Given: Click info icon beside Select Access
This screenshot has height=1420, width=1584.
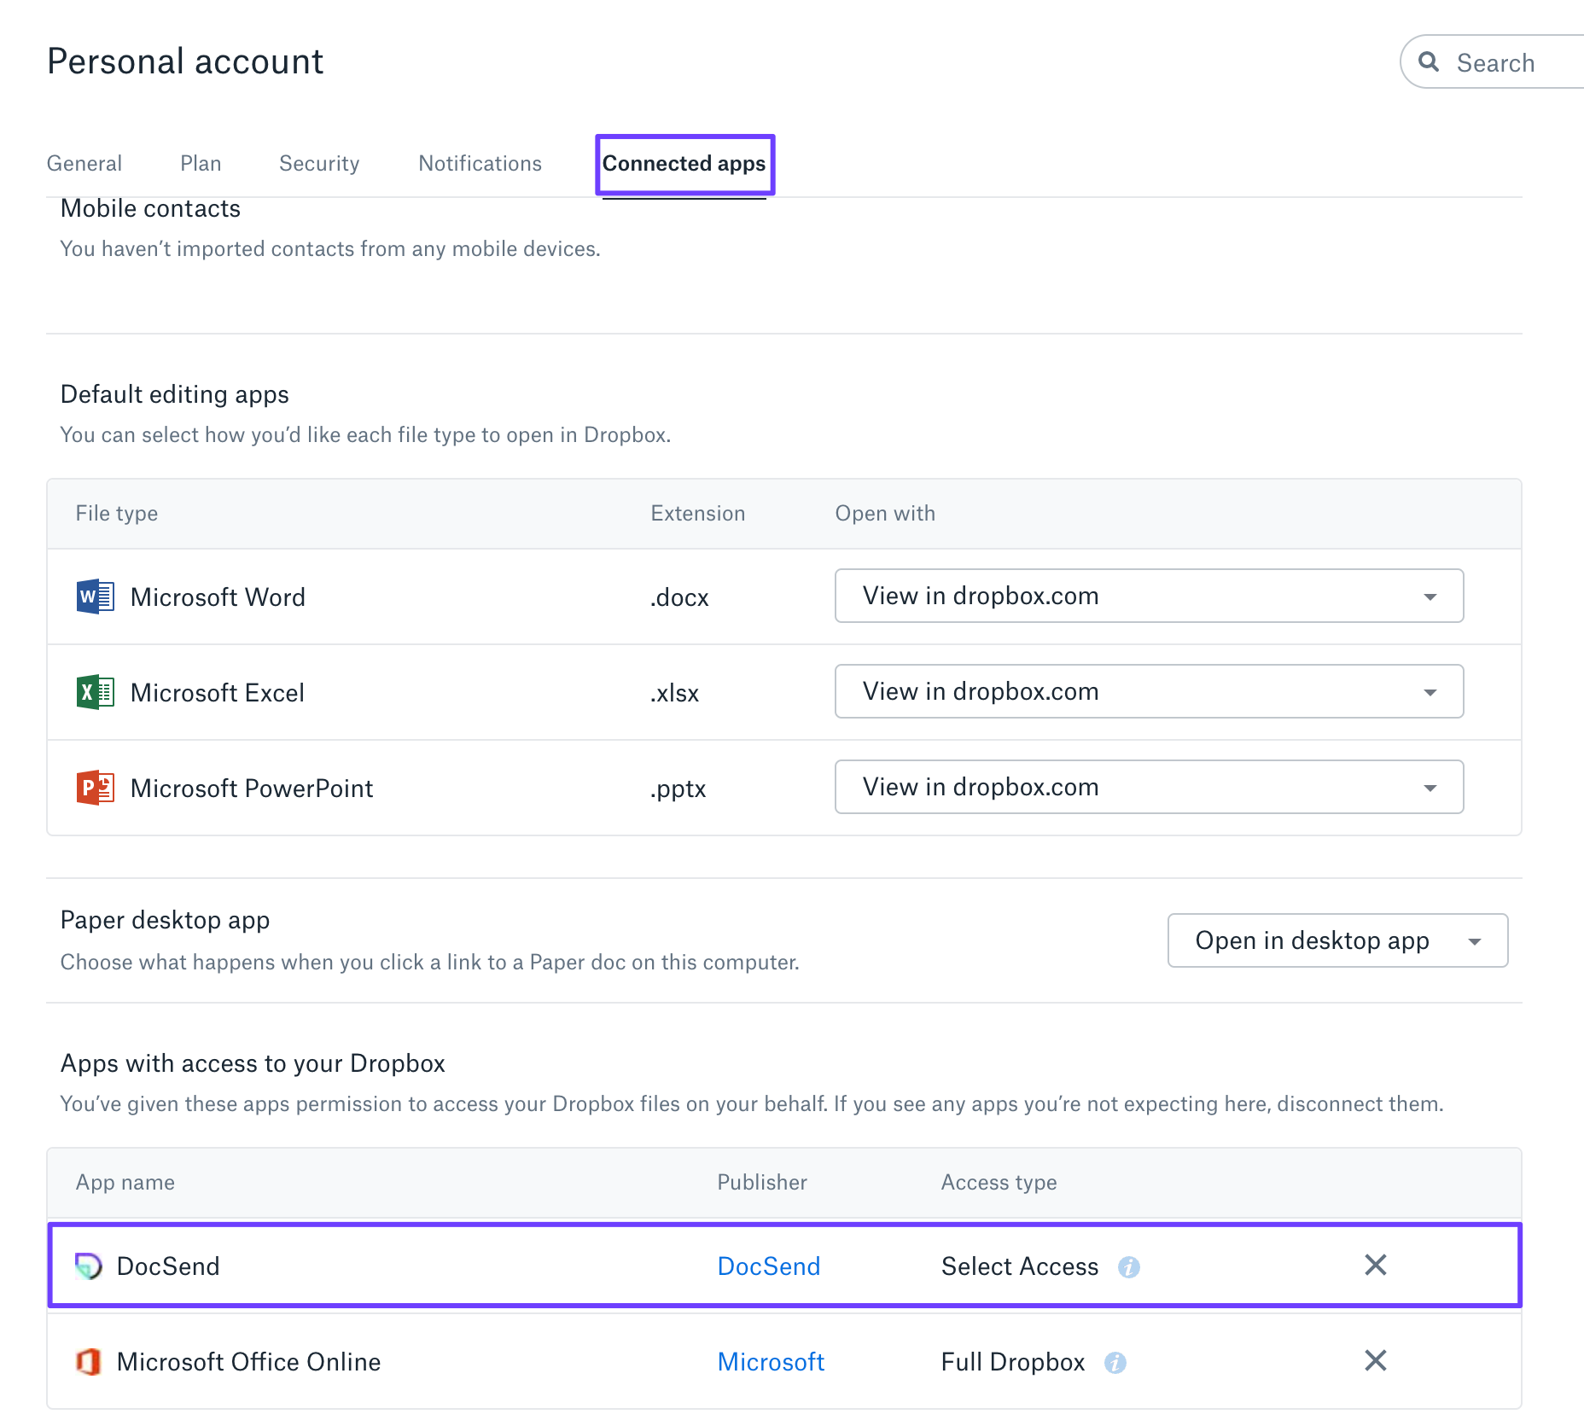Looking at the screenshot, I should (x=1128, y=1267).
